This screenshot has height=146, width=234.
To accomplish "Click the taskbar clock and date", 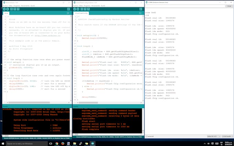I will point(228,144).
